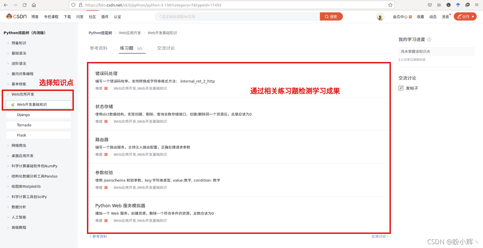483x248 pixels.
Task: Open 认证 in the top navigation
Action: click(x=117, y=17)
